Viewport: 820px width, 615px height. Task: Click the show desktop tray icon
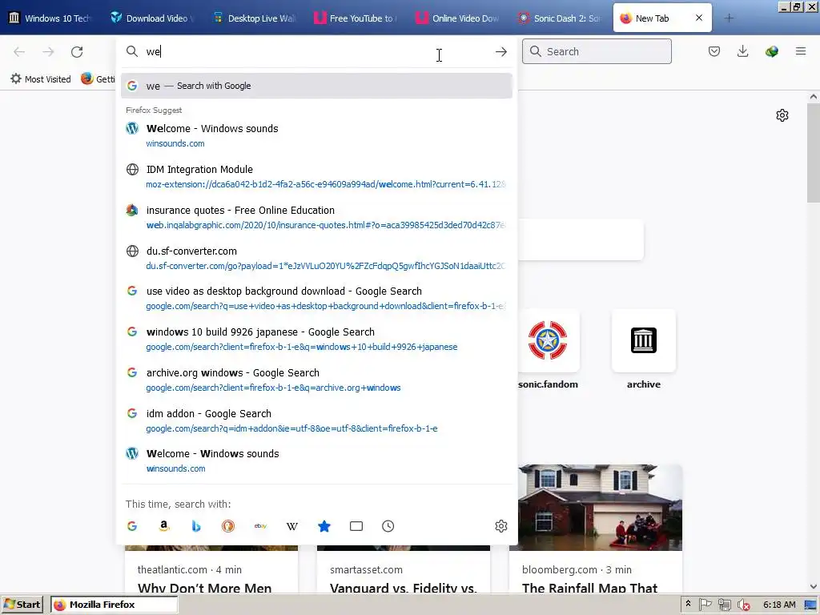coord(810,605)
